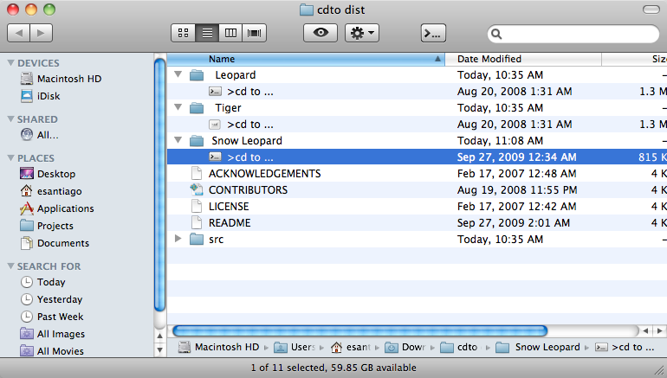Screen dimensions: 667x378
Task: Collapse the DEVICES sidebar section
Action: point(10,63)
